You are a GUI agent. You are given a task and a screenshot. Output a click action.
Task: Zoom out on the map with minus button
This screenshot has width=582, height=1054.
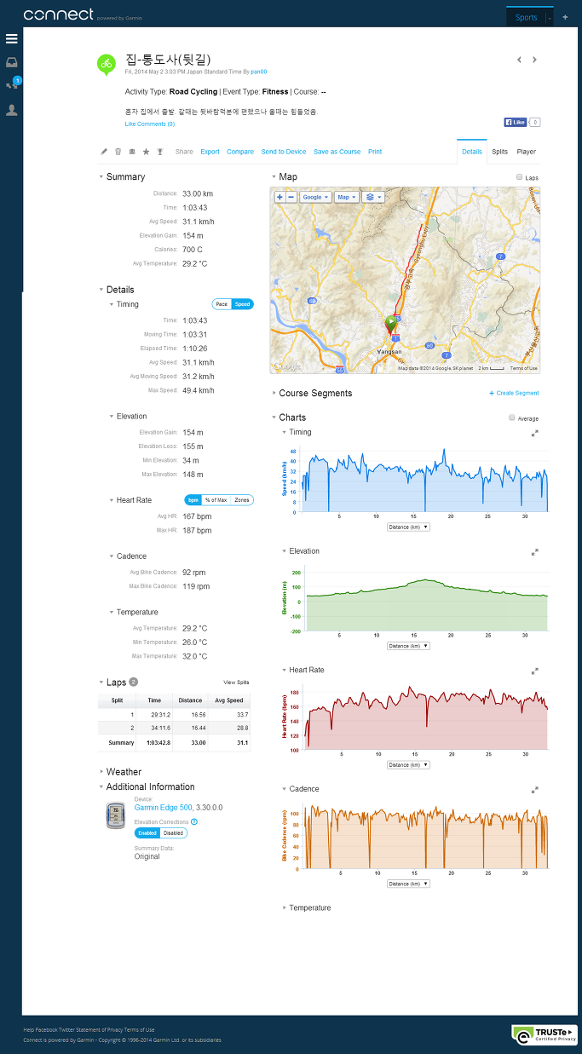[x=291, y=197]
